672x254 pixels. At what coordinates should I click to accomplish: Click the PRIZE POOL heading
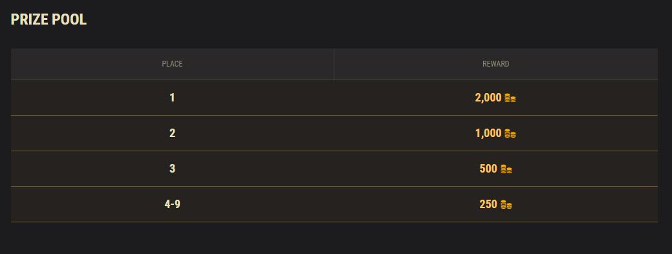(49, 19)
